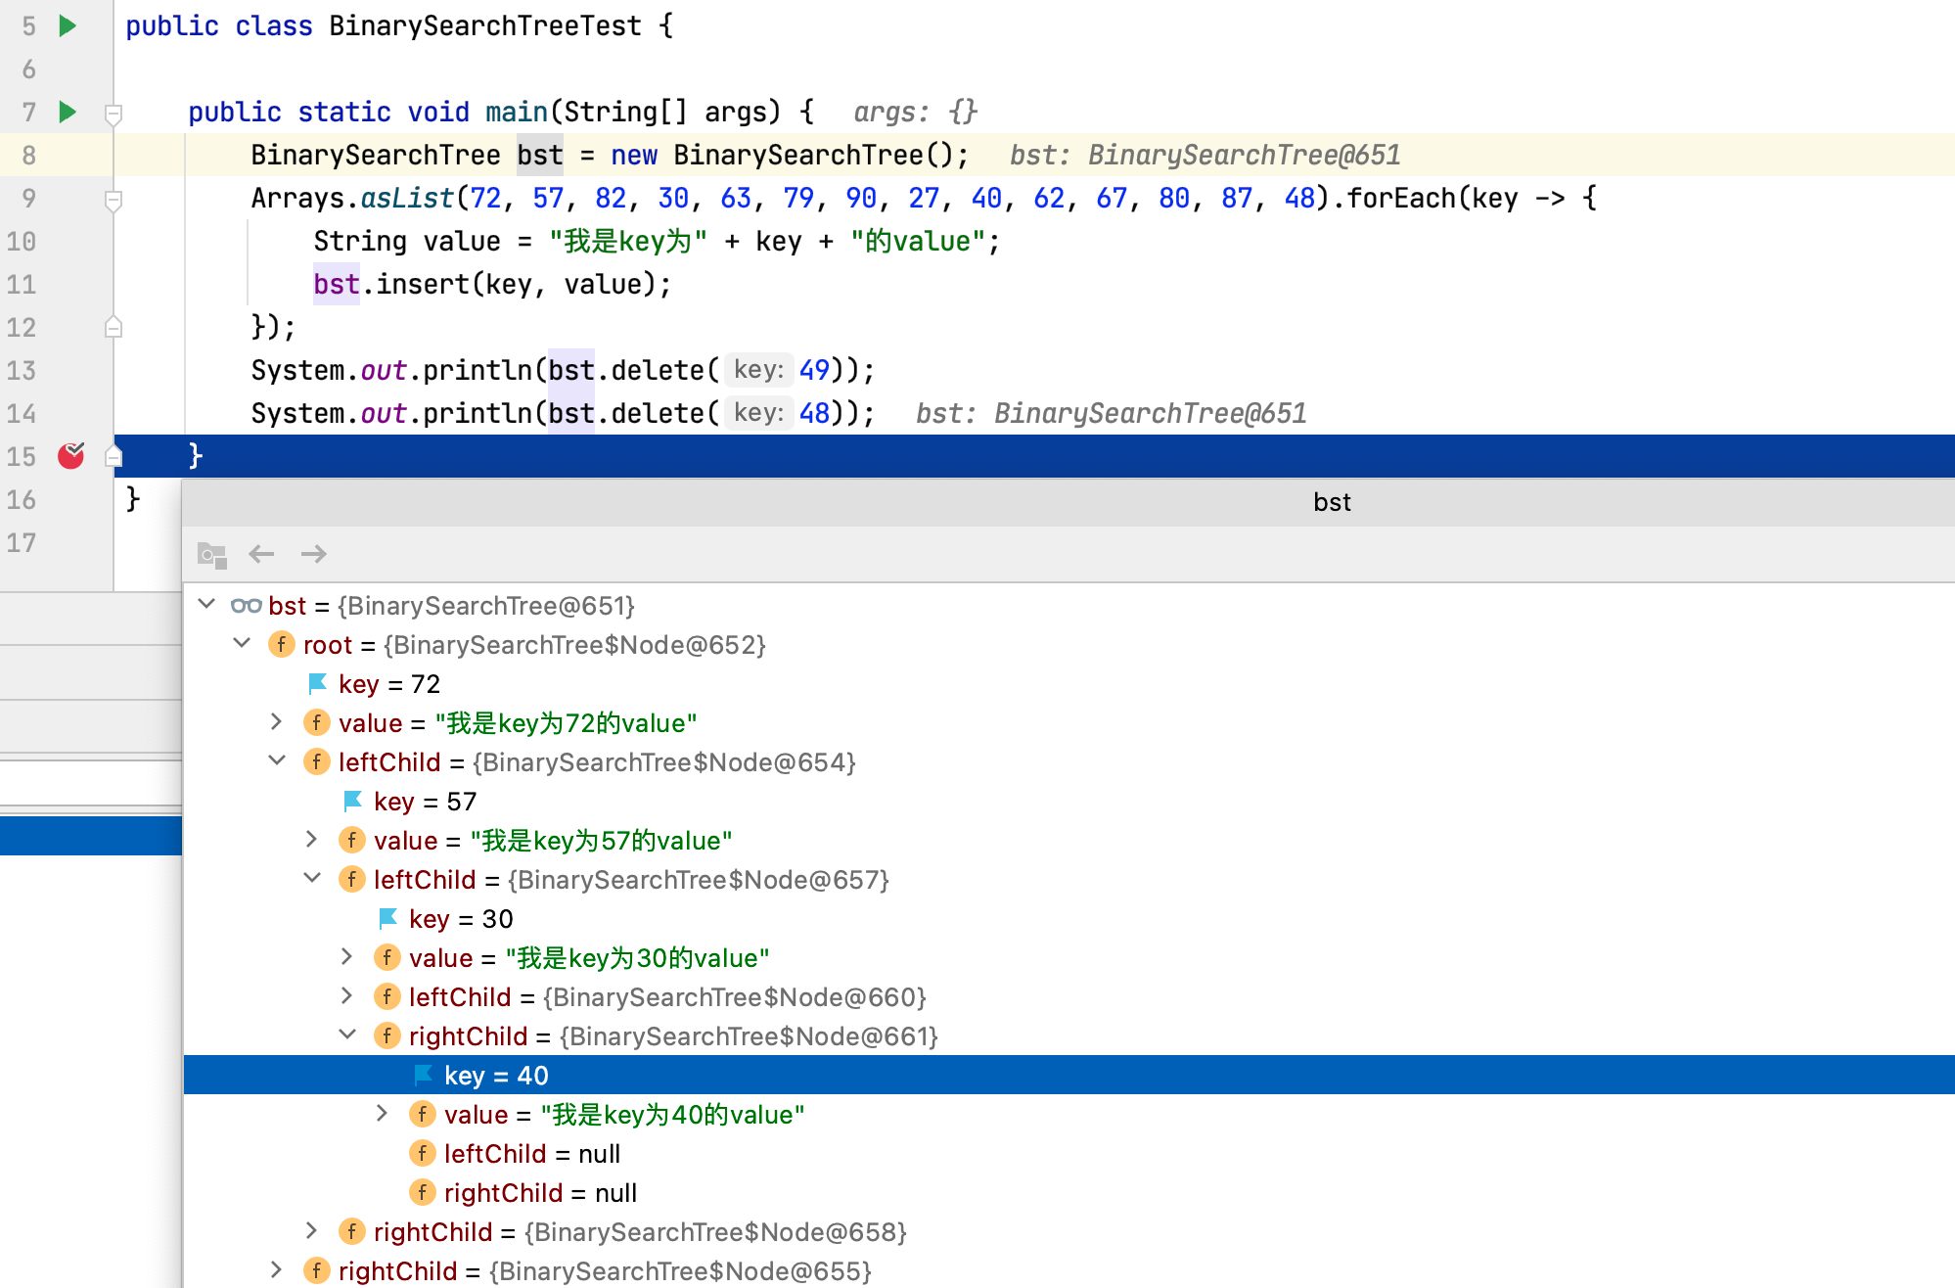Expand the value for key 40
The width and height of the screenshot is (1955, 1288).
point(383,1114)
